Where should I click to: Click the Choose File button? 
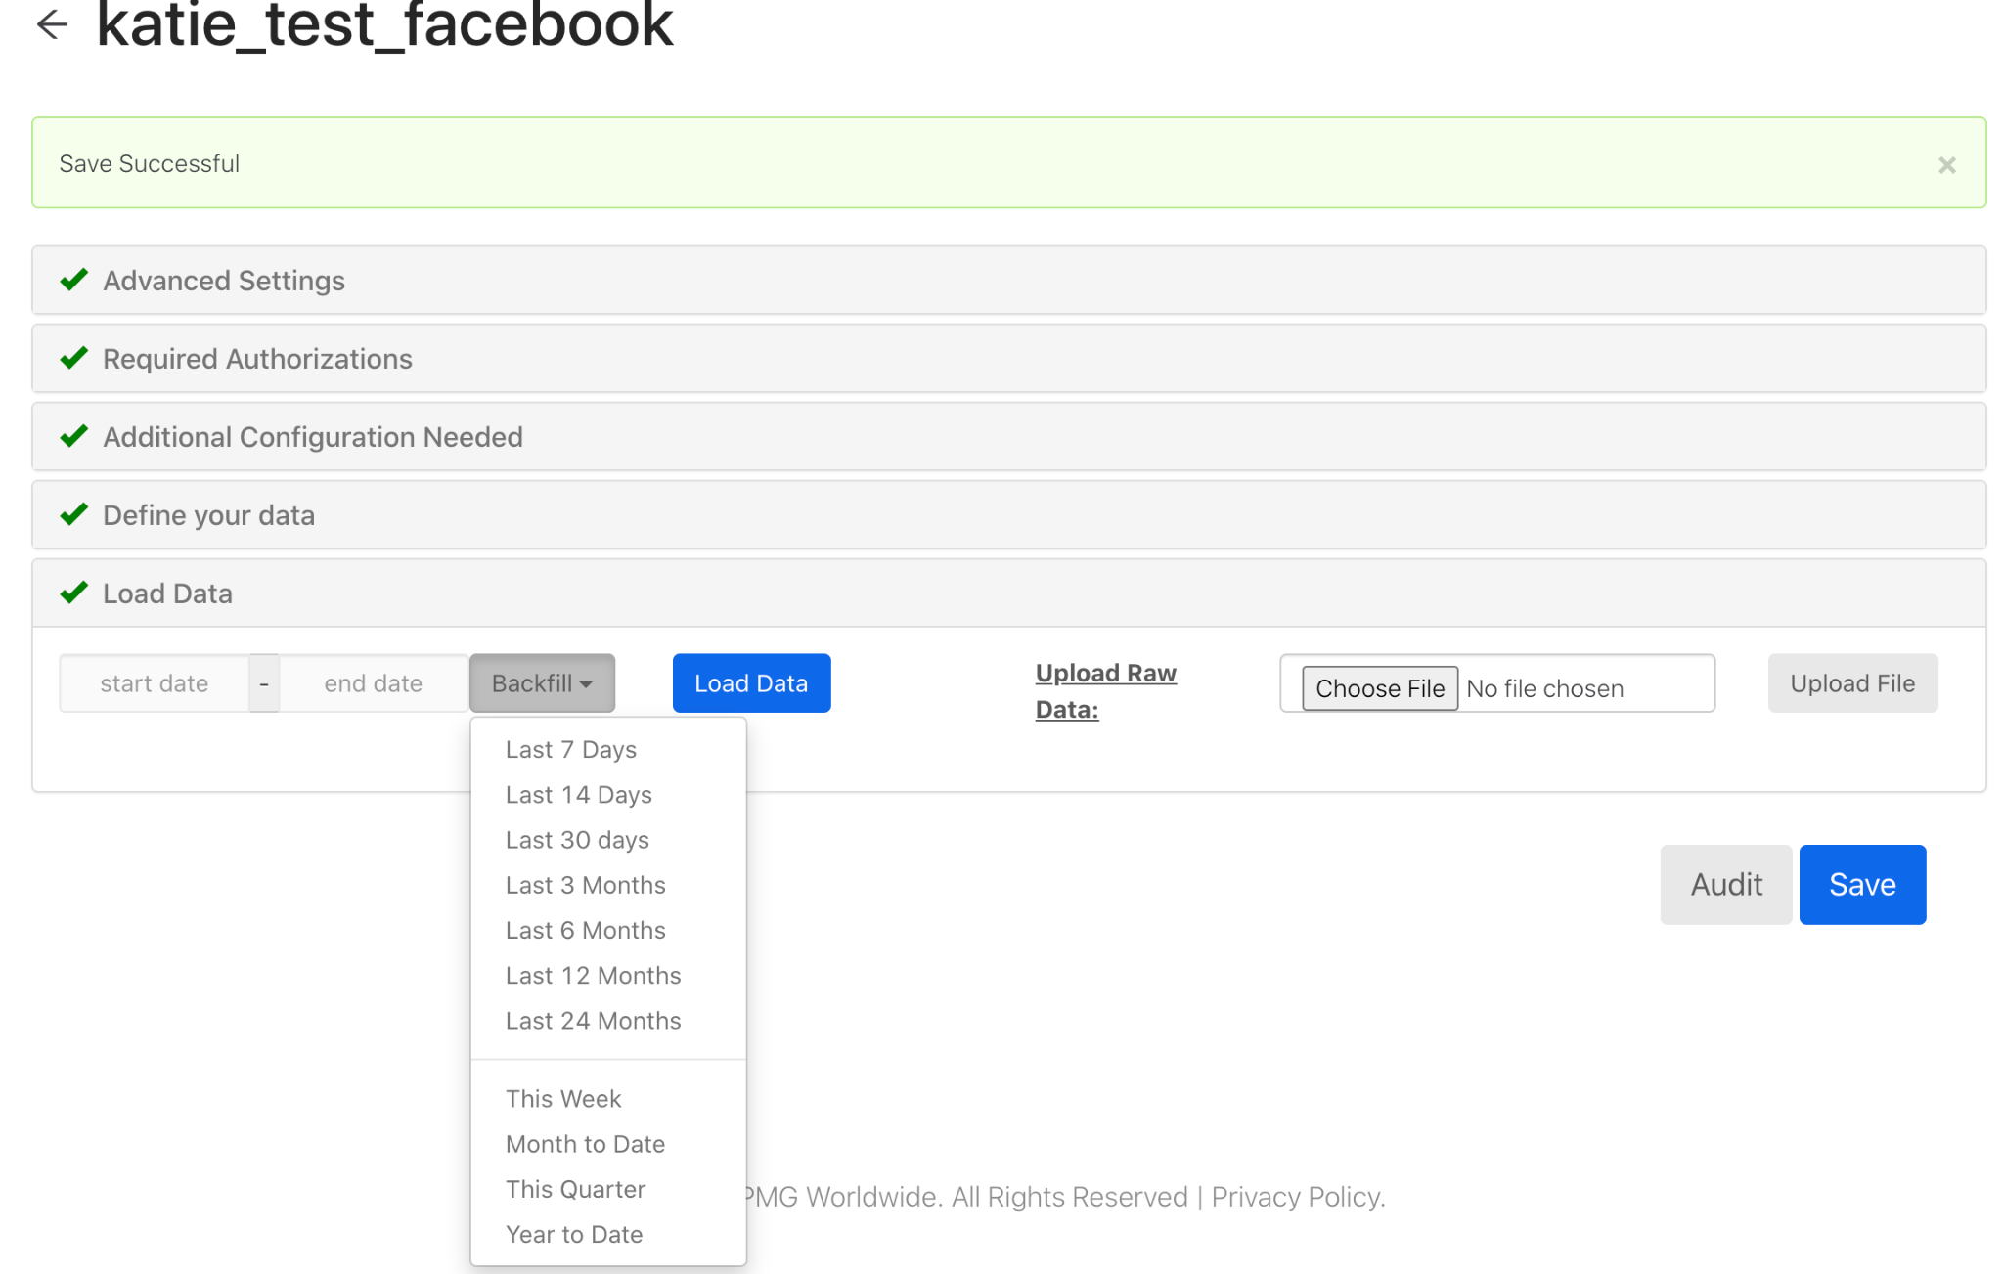(1379, 688)
